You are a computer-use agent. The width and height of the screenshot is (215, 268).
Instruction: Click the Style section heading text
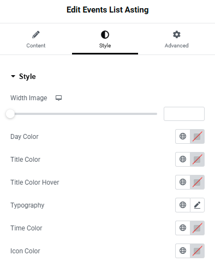tap(27, 76)
